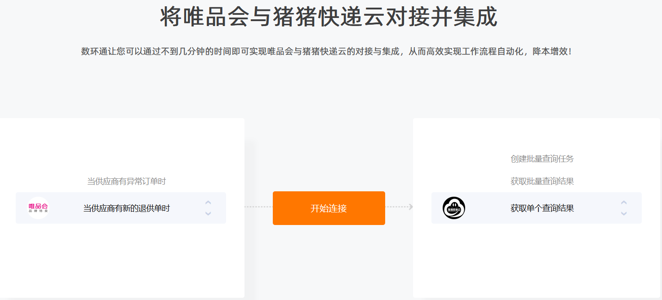The image size is (662, 300).
Task: Select the 获取单个查询结果 action
Action: click(x=542, y=208)
